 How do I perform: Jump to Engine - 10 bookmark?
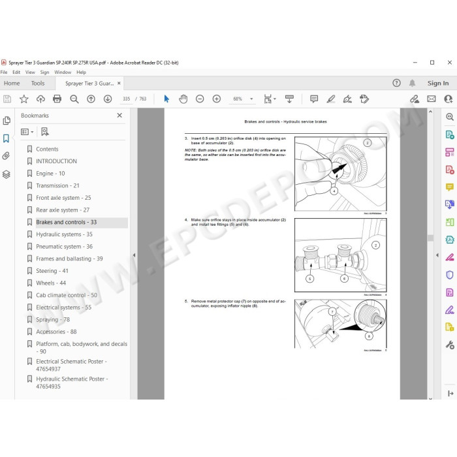50,174
